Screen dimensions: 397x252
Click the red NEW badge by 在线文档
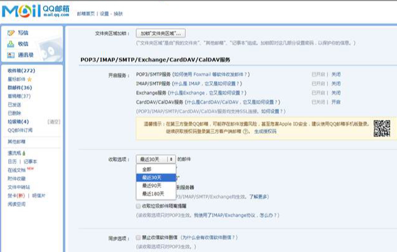coord(30,168)
